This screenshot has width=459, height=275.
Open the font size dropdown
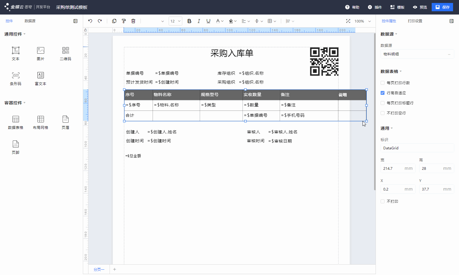[179, 21]
